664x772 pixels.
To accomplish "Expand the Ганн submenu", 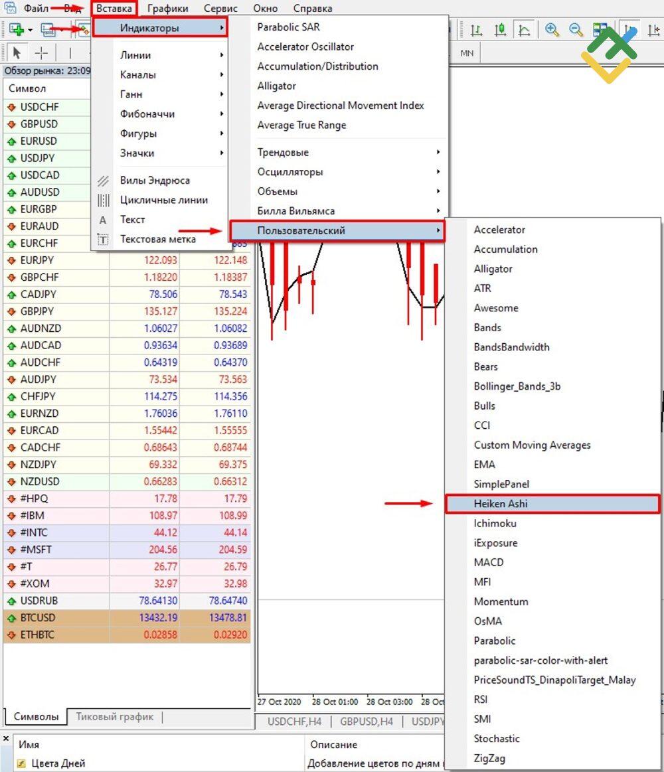I will pos(160,94).
